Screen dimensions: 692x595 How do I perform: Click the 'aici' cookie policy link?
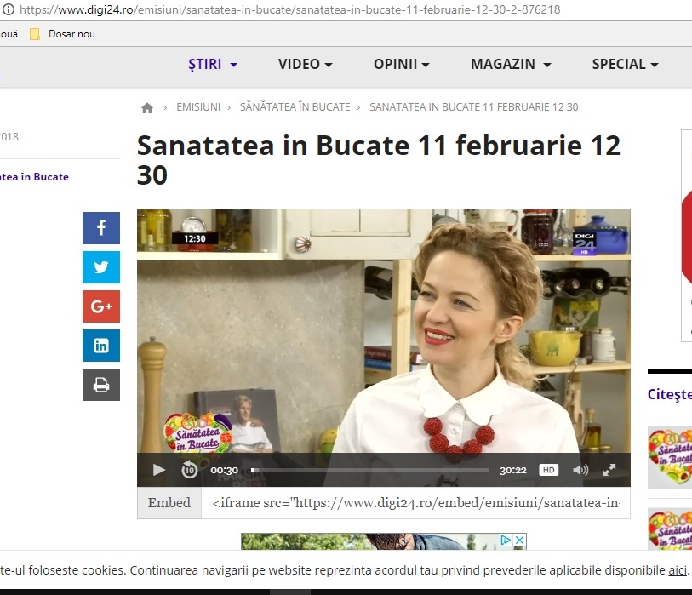[x=677, y=569]
